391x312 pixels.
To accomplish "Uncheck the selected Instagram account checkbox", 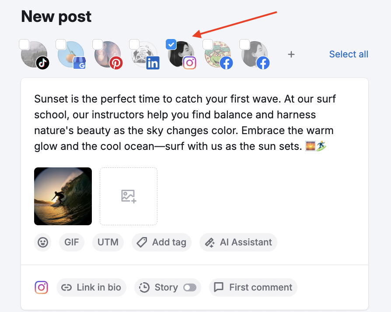I will (171, 44).
